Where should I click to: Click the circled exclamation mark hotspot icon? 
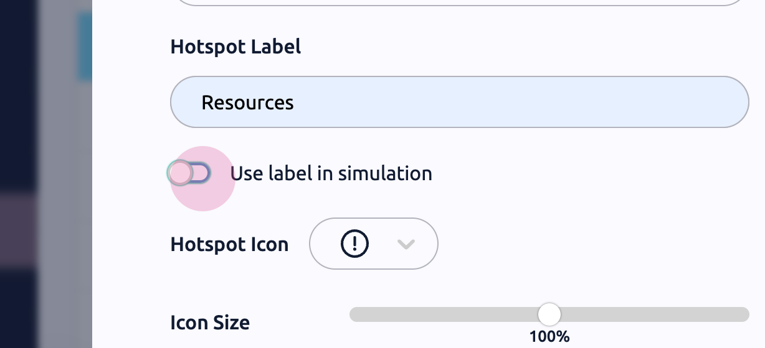(x=355, y=244)
